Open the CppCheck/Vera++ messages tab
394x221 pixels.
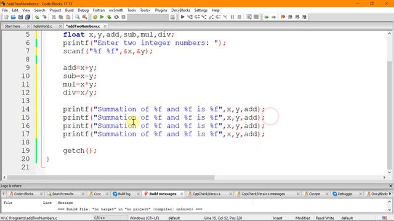pyautogui.click(x=263, y=194)
